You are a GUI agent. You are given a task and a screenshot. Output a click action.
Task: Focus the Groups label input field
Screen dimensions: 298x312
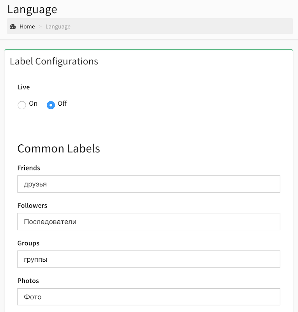click(149, 259)
